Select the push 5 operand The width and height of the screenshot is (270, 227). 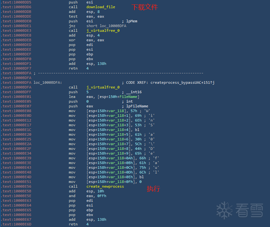pos(87,92)
